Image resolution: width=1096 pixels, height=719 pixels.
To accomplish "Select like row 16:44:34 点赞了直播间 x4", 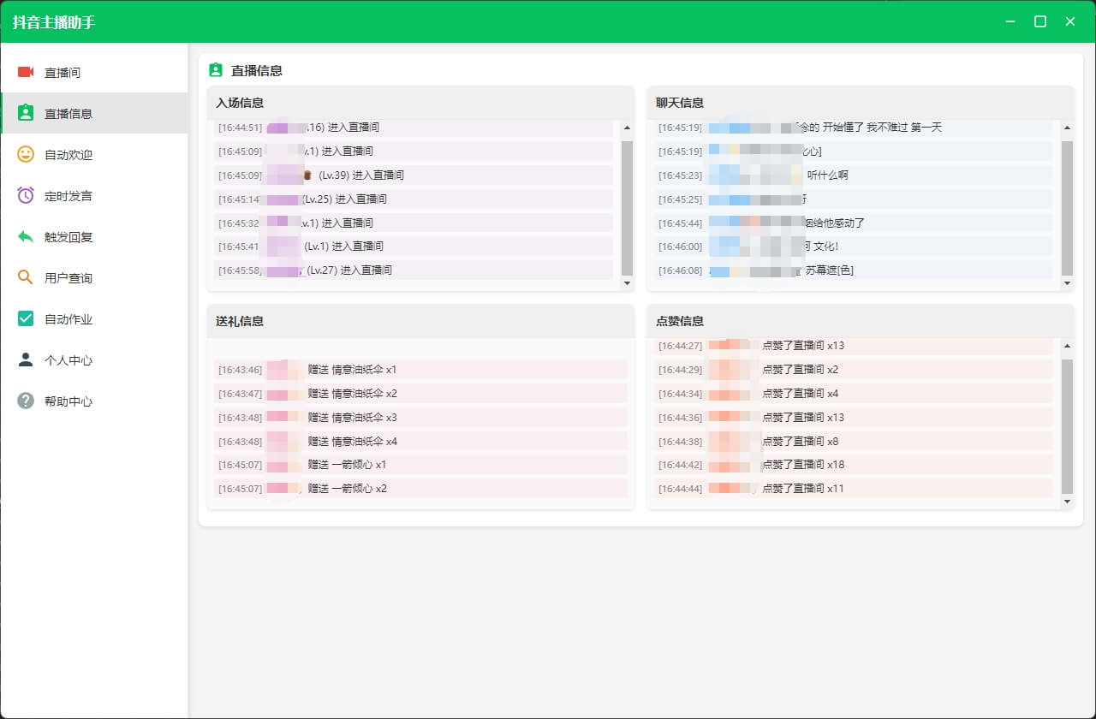I will 854,394.
